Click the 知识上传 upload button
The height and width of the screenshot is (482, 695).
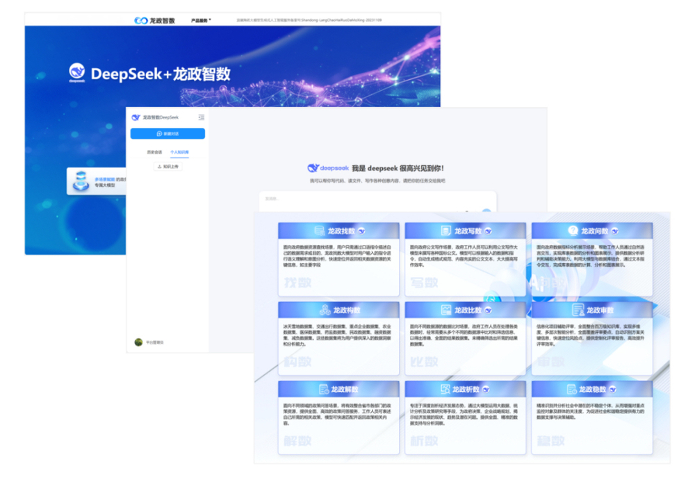coord(168,167)
